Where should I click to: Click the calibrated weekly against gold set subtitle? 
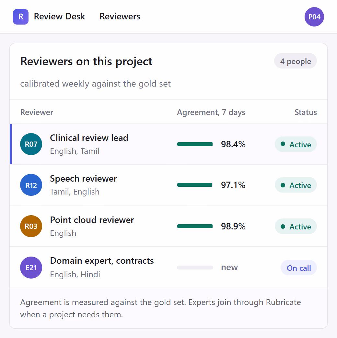click(x=96, y=84)
